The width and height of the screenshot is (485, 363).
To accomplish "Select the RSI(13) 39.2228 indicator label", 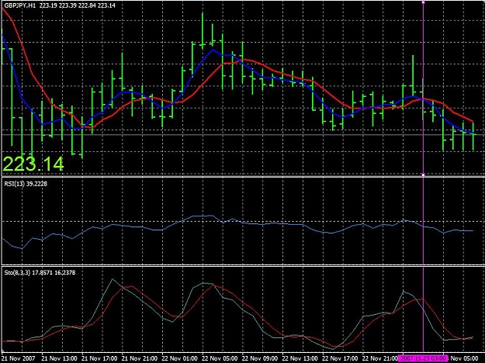I will (x=26, y=184).
